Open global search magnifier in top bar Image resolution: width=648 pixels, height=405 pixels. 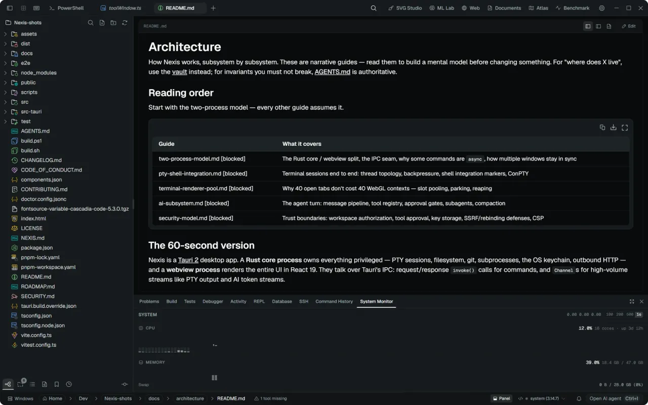(x=374, y=8)
